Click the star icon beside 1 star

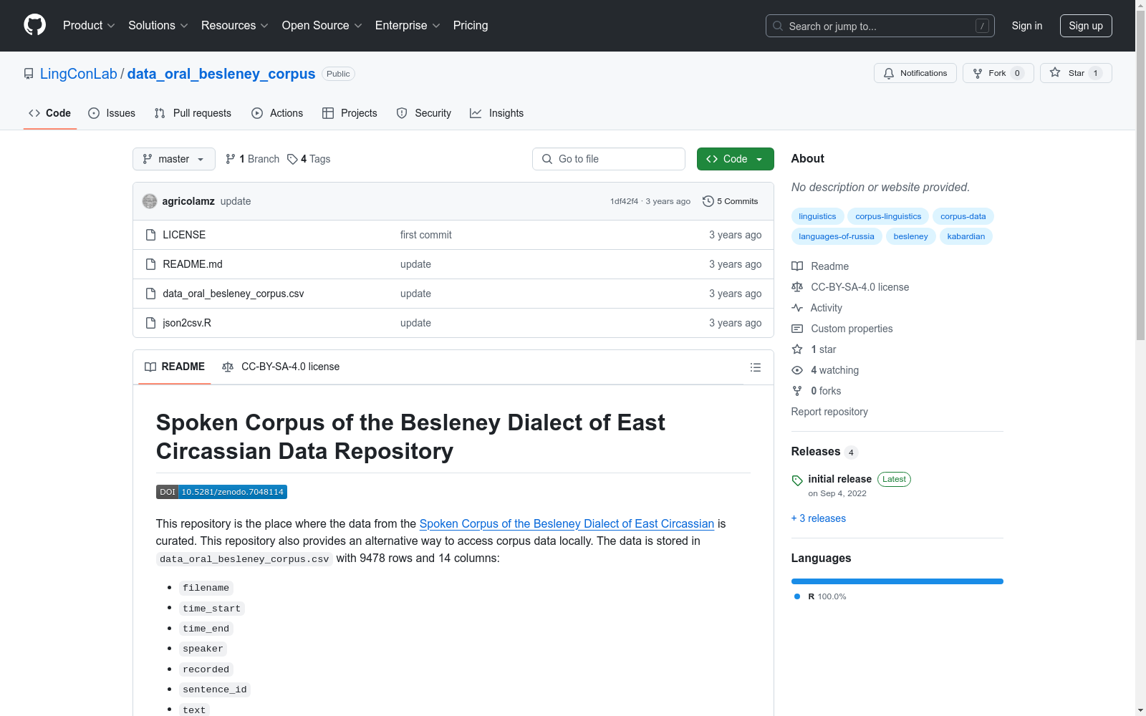pos(797,349)
